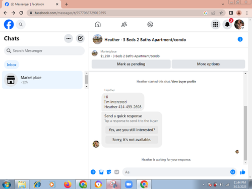Open Chats options three-dot button
The width and height of the screenshot is (252, 189).
(x=69, y=38)
